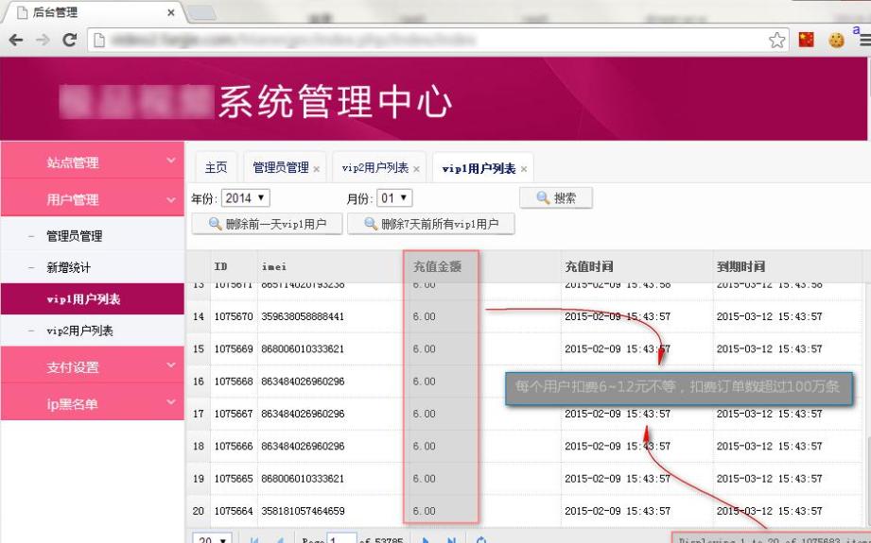Switch to the 主页 tab
Image resolution: width=871 pixels, height=543 pixels.
tap(216, 167)
